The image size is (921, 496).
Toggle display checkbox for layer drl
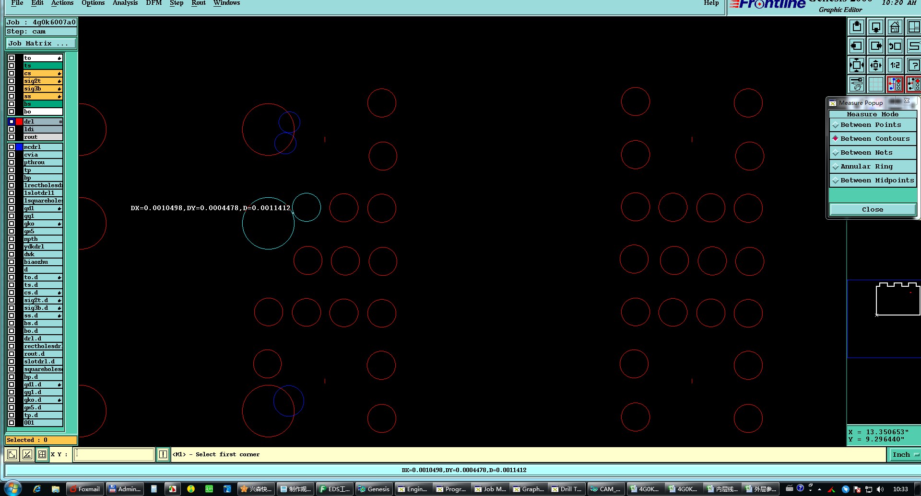(12, 122)
